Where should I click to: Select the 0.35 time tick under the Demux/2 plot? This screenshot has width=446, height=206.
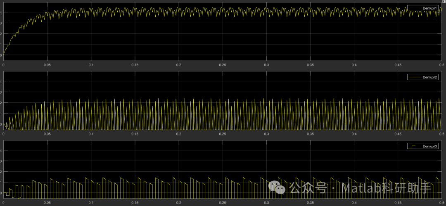[x=310, y=134]
